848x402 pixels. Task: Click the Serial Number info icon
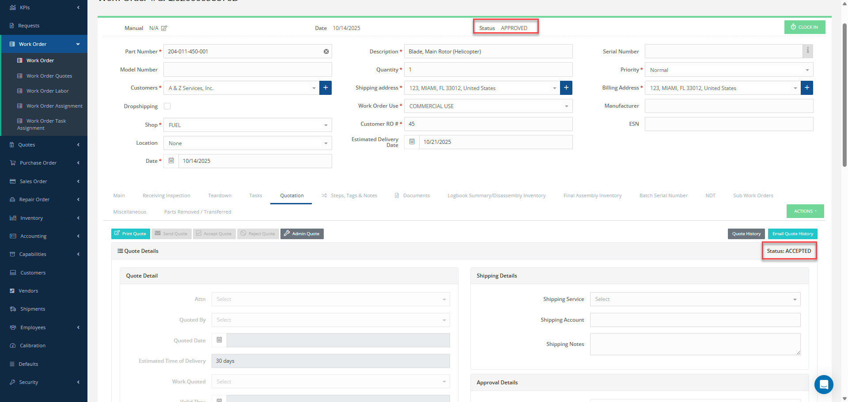[x=807, y=51]
